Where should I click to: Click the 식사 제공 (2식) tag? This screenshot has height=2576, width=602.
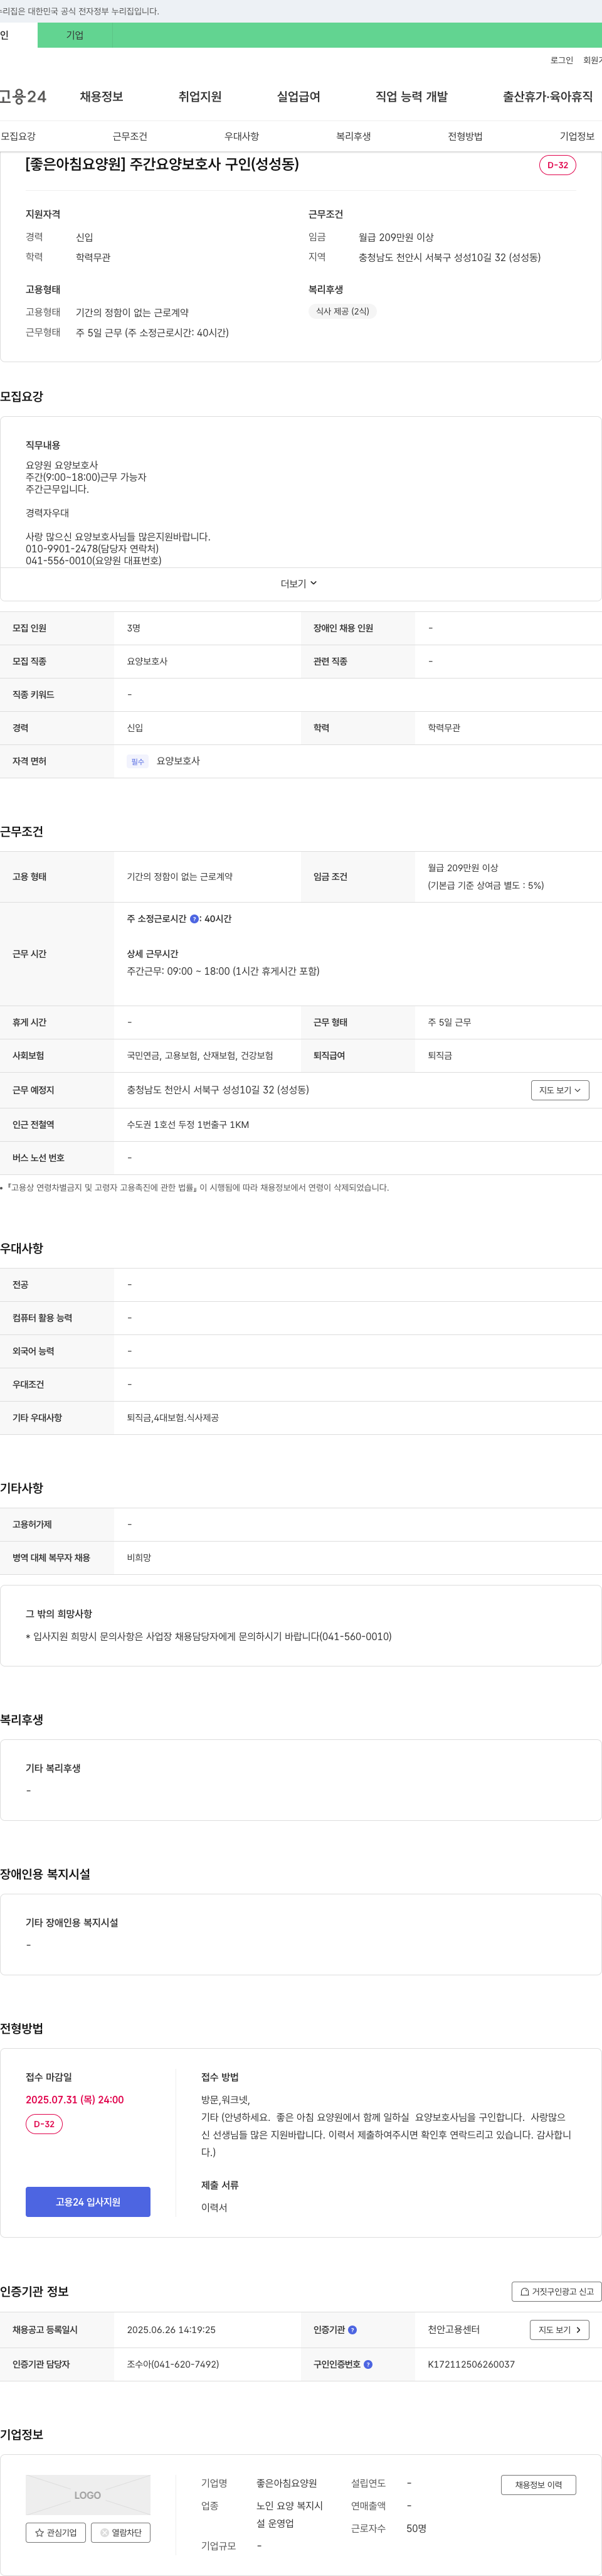342,311
